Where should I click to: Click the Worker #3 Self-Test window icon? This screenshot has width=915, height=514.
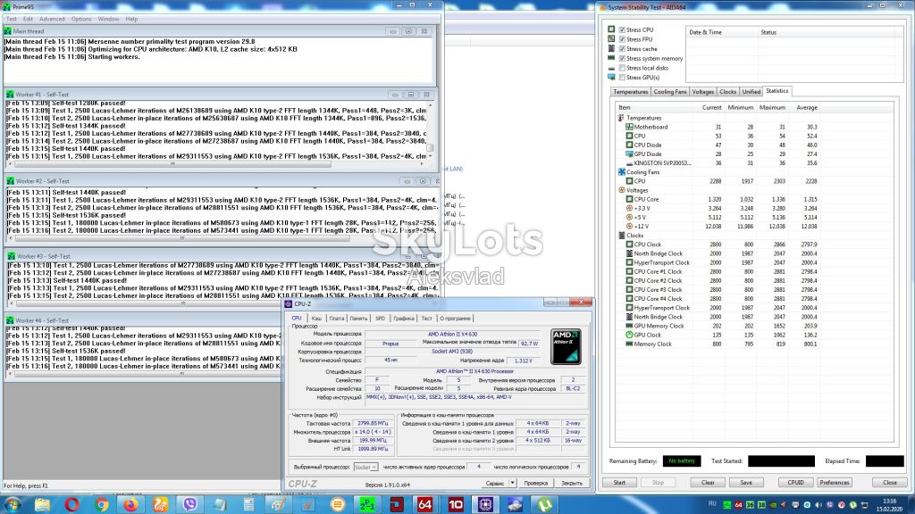pyautogui.click(x=11, y=256)
